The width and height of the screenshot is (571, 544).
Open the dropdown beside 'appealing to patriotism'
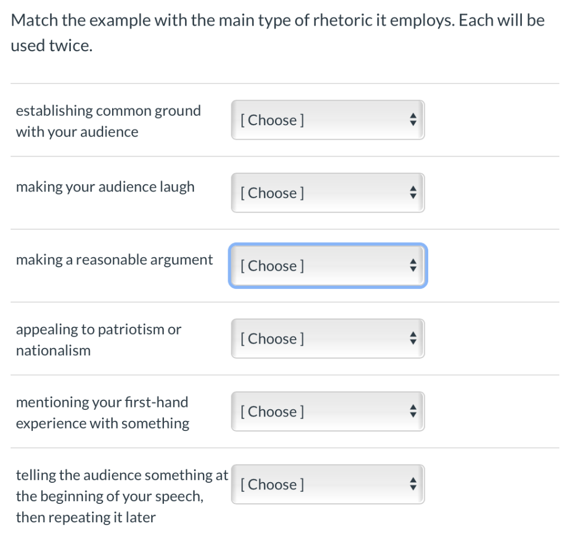coord(327,339)
